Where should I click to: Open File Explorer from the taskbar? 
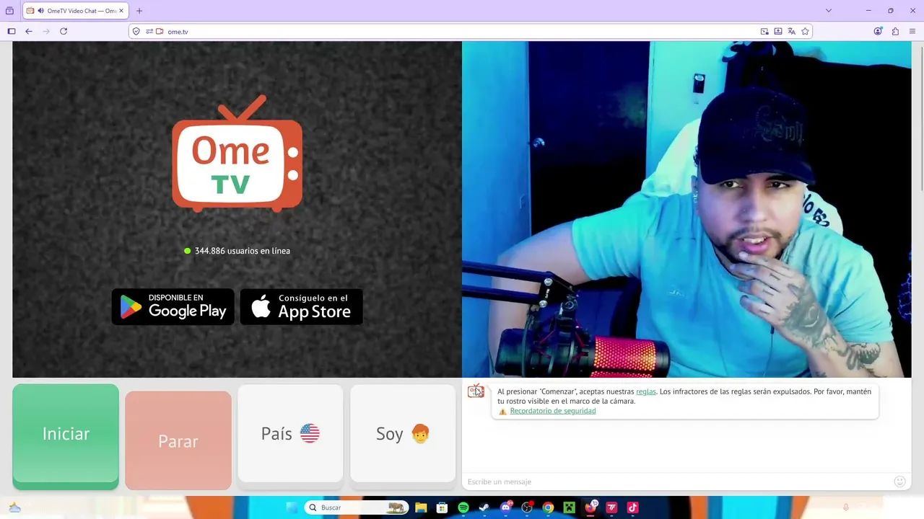point(421,507)
